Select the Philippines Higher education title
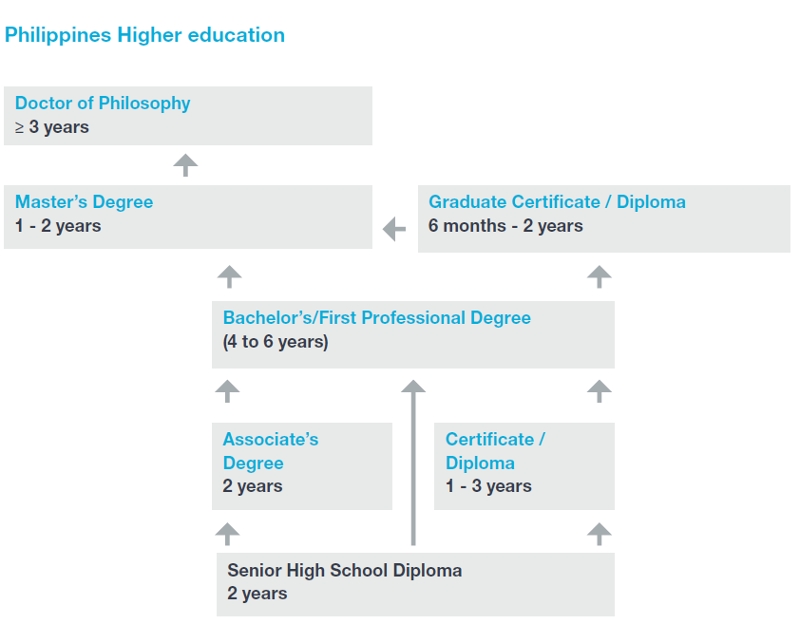This screenshot has width=800, height=624. tap(144, 35)
